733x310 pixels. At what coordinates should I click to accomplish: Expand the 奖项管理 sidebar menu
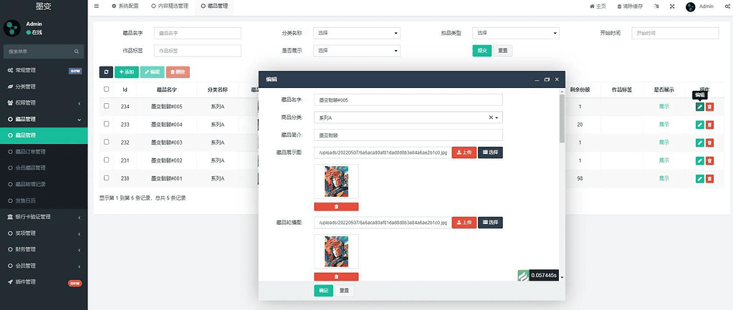[44, 233]
